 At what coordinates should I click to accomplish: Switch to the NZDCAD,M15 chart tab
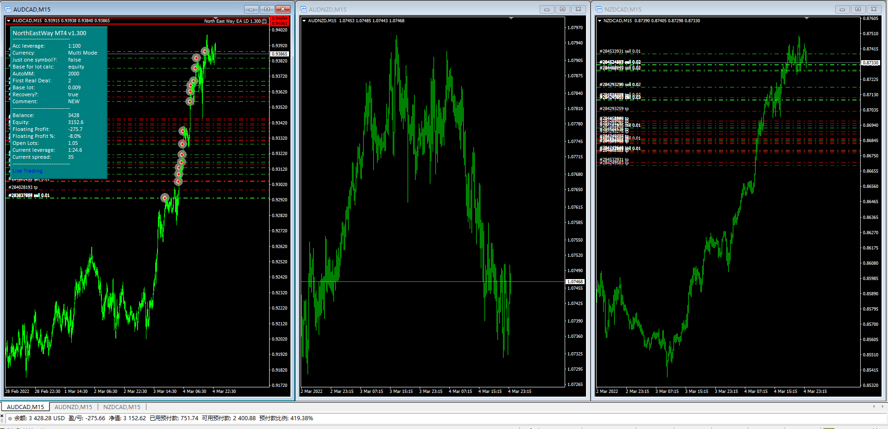tap(122, 407)
